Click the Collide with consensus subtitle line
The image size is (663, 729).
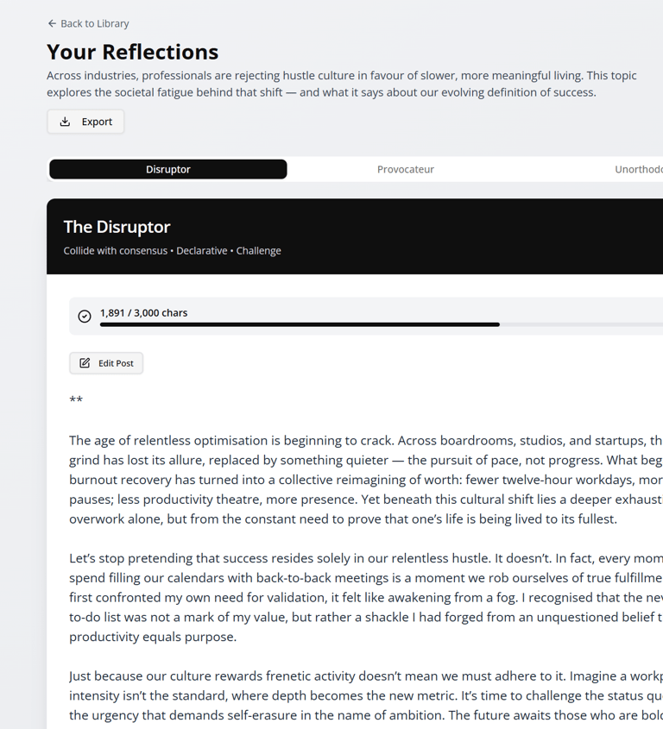click(172, 250)
